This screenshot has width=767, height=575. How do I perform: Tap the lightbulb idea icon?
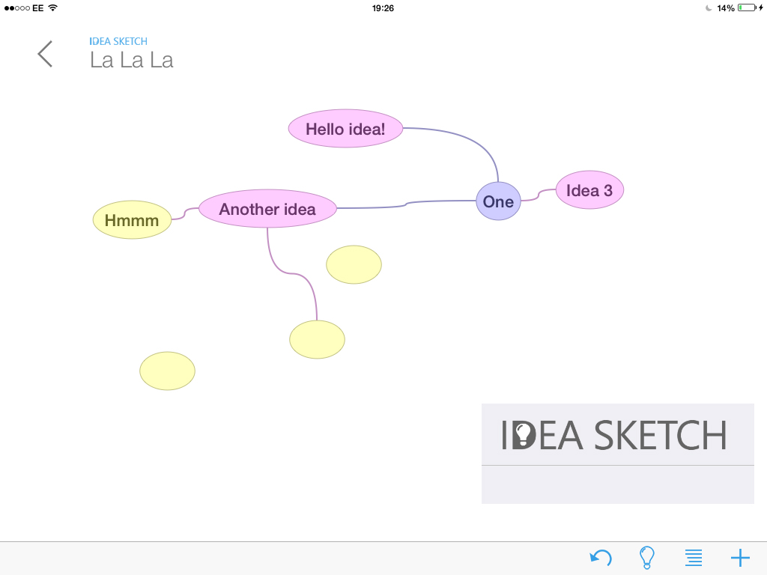point(646,557)
